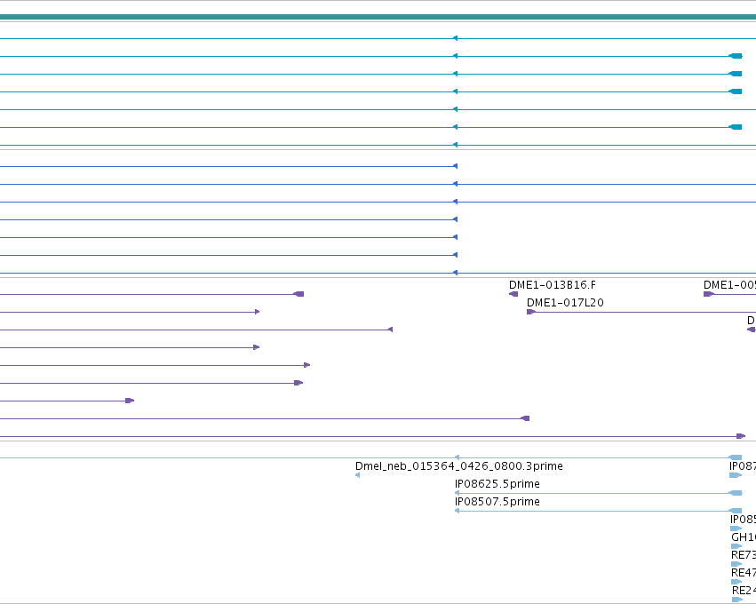
Task: Click the arrow tip of the shortest purple feature
Action: [130, 401]
